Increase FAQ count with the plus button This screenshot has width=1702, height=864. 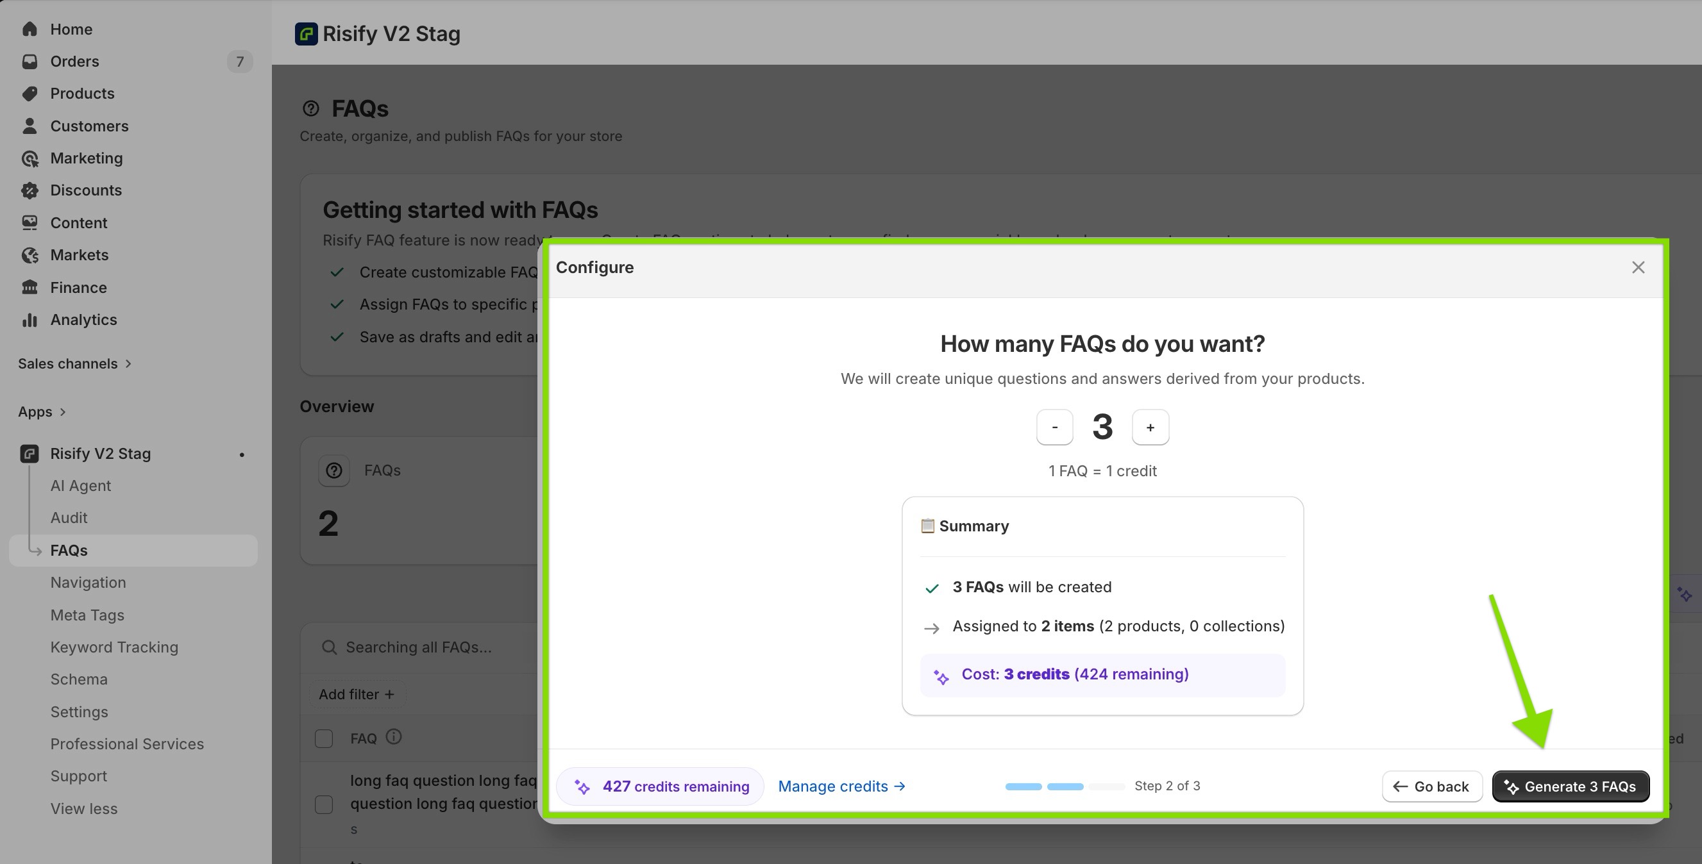tap(1150, 428)
